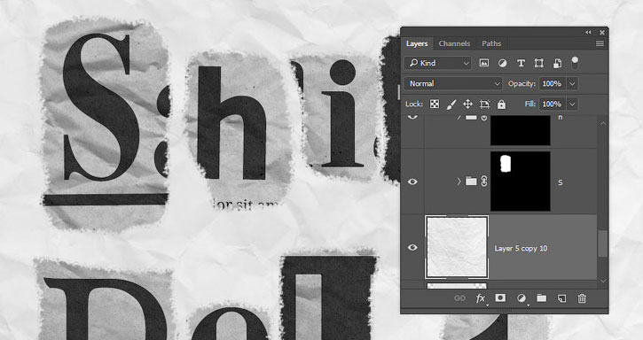Lock all layer attributes
This screenshot has width=643, height=340.
click(x=501, y=104)
